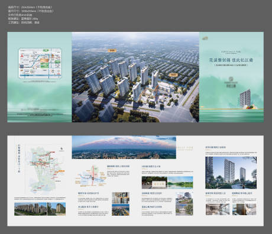The height and width of the screenshot is (234, 272).
Task: Click the print specification notes at the top left
Action: coord(31,15)
